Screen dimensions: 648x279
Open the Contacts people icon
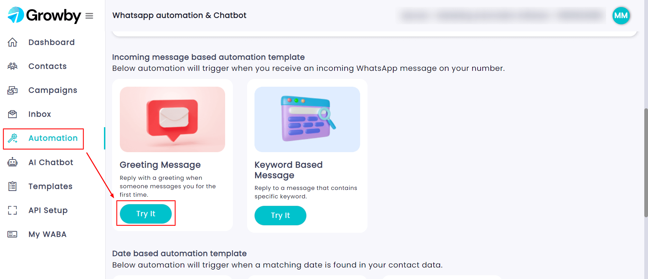coord(12,66)
